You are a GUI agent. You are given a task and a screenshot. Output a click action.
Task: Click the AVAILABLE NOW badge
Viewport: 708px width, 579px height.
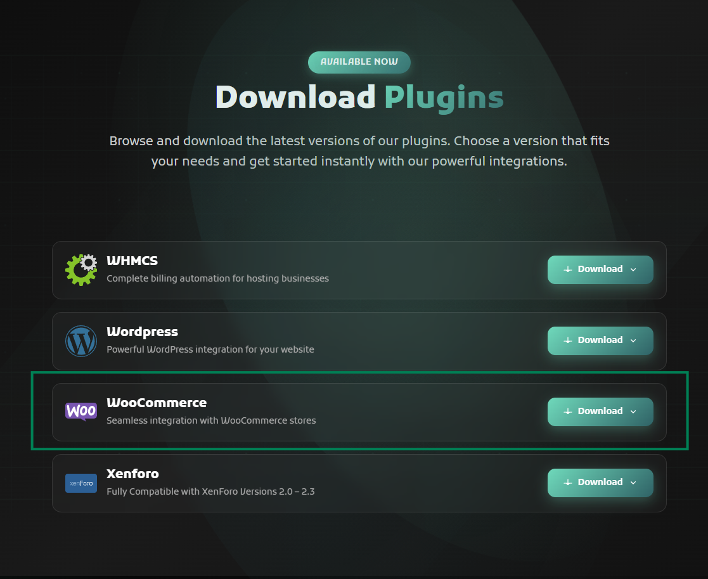[x=359, y=62]
